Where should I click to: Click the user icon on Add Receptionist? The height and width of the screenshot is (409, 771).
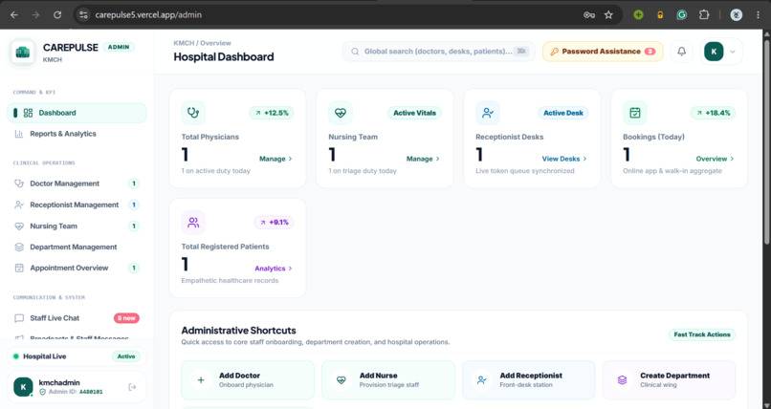click(x=482, y=380)
